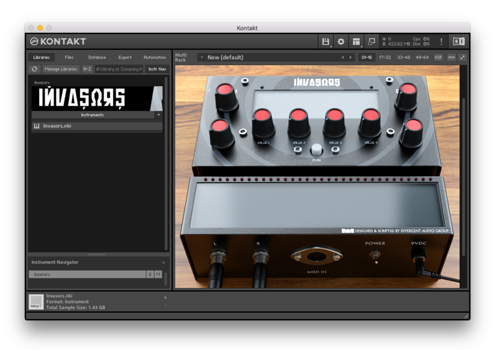Open the options gear settings

(x=340, y=42)
